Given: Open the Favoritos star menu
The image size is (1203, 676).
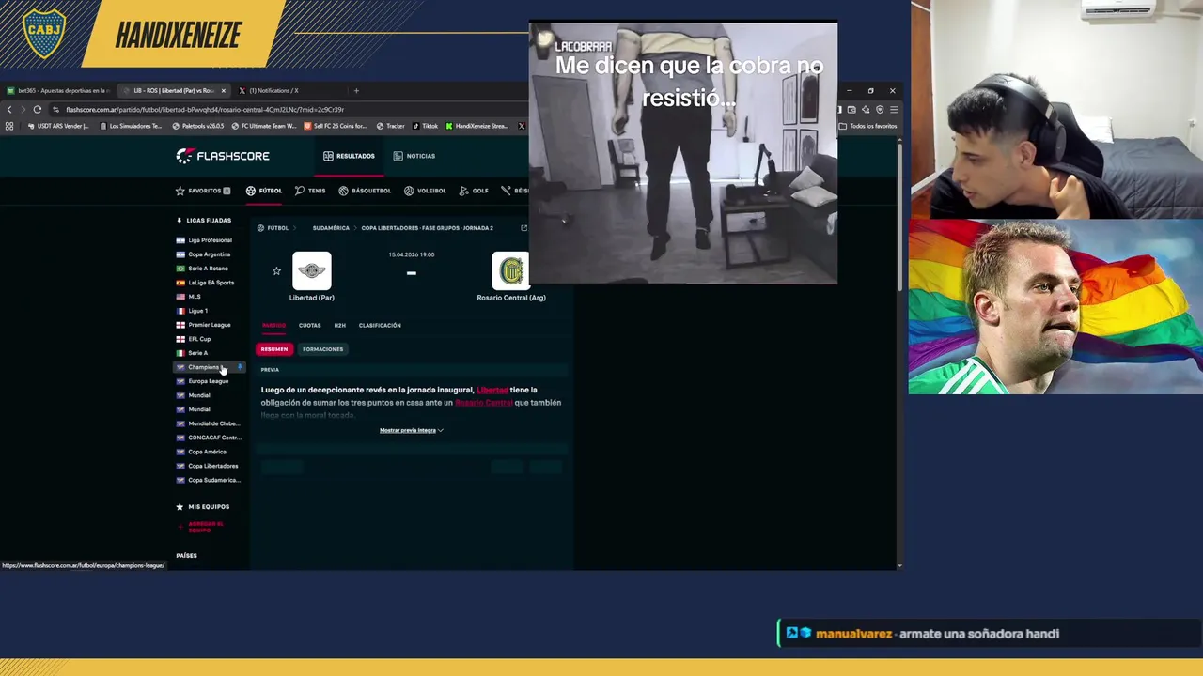Looking at the screenshot, I should 202,191.
